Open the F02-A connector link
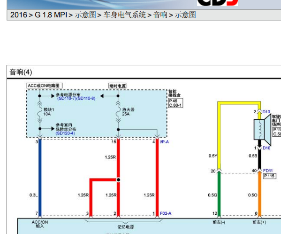The width and height of the screenshot is (281, 234). tap(166, 213)
